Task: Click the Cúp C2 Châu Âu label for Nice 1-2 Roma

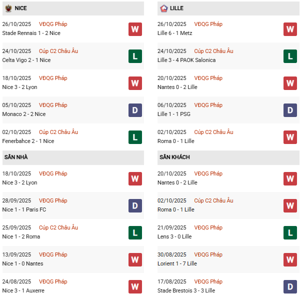Action: click(x=58, y=227)
